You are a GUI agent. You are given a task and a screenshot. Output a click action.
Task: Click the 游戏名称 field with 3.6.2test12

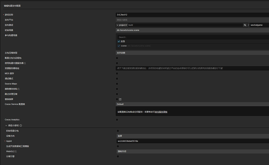pos(192,15)
